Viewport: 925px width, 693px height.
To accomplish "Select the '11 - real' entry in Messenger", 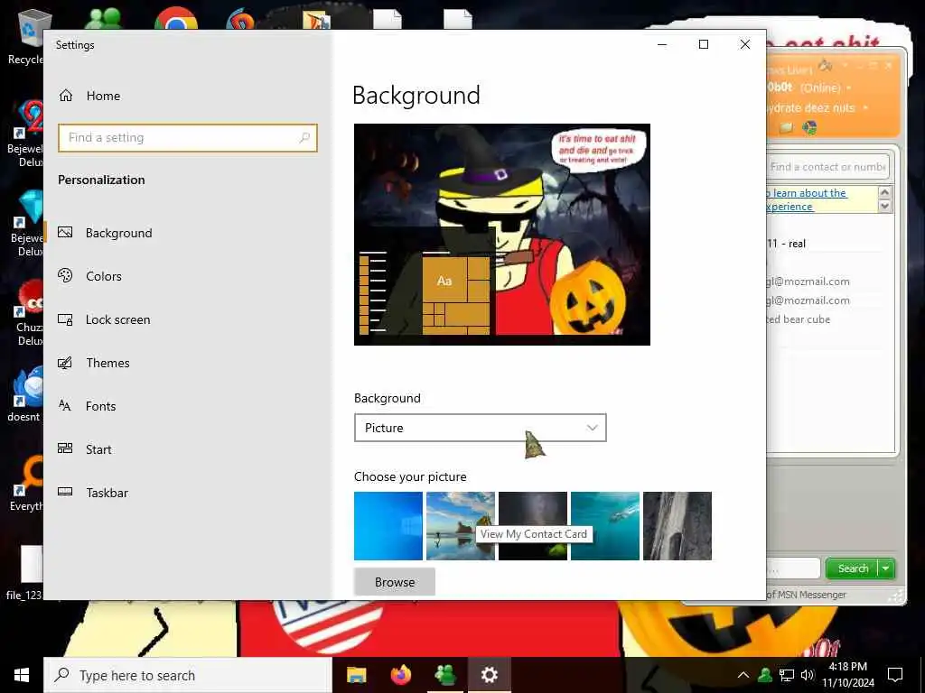I will pos(787,244).
